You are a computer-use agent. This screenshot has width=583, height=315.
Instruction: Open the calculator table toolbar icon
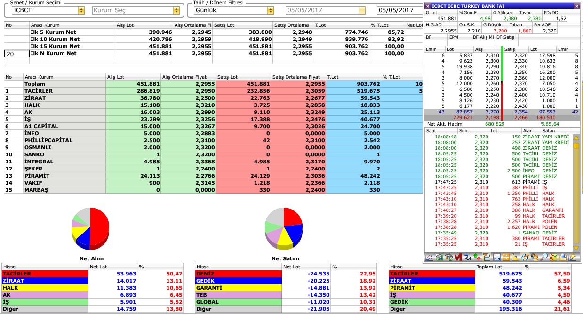pos(496,258)
